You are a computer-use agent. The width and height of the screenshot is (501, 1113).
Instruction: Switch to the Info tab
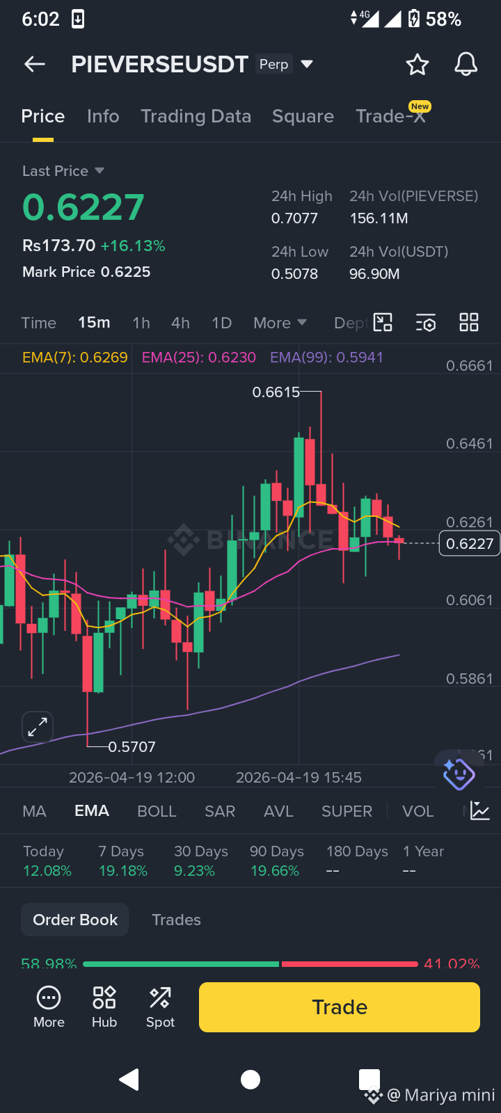coord(103,116)
